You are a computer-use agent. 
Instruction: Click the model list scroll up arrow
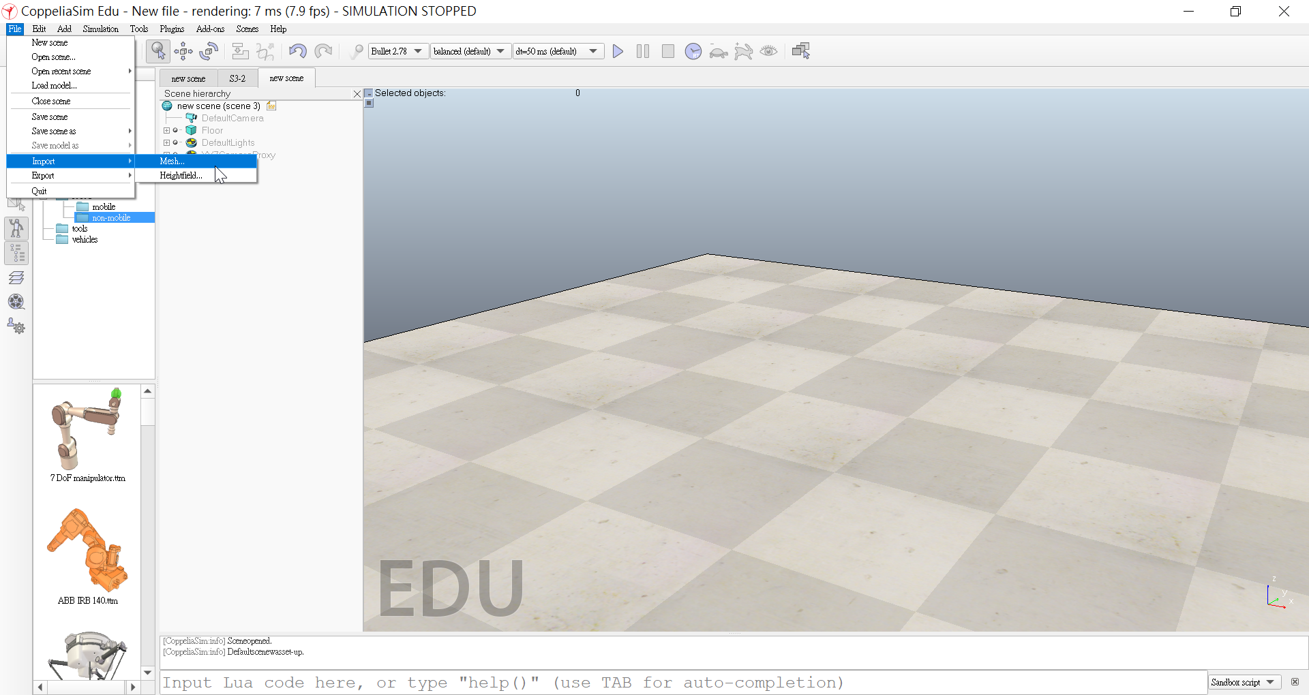147,391
